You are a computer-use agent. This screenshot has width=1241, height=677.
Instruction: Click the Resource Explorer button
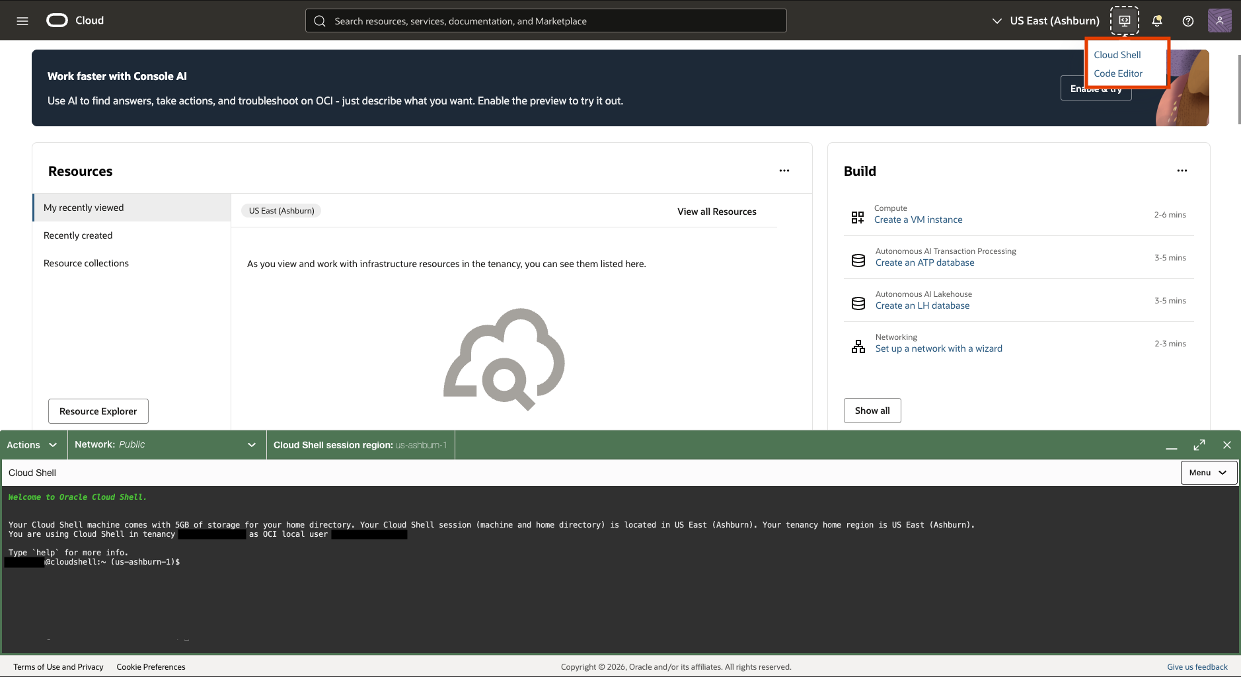click(98, 411)
